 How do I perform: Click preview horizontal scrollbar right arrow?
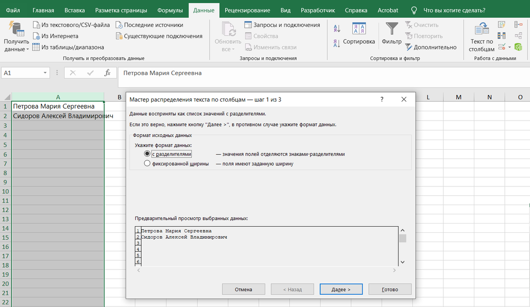coord(394,270)
